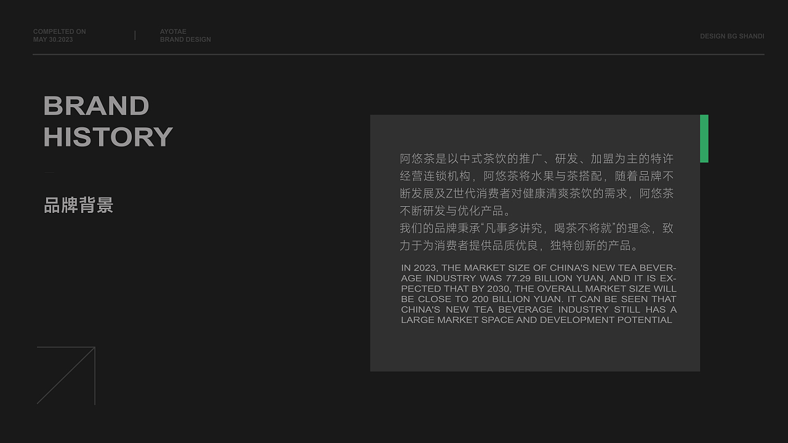Click the arrowhead tip of the corner graphic
The width and height of the screenshot is (788, 443).
click(x=94, y=348)
